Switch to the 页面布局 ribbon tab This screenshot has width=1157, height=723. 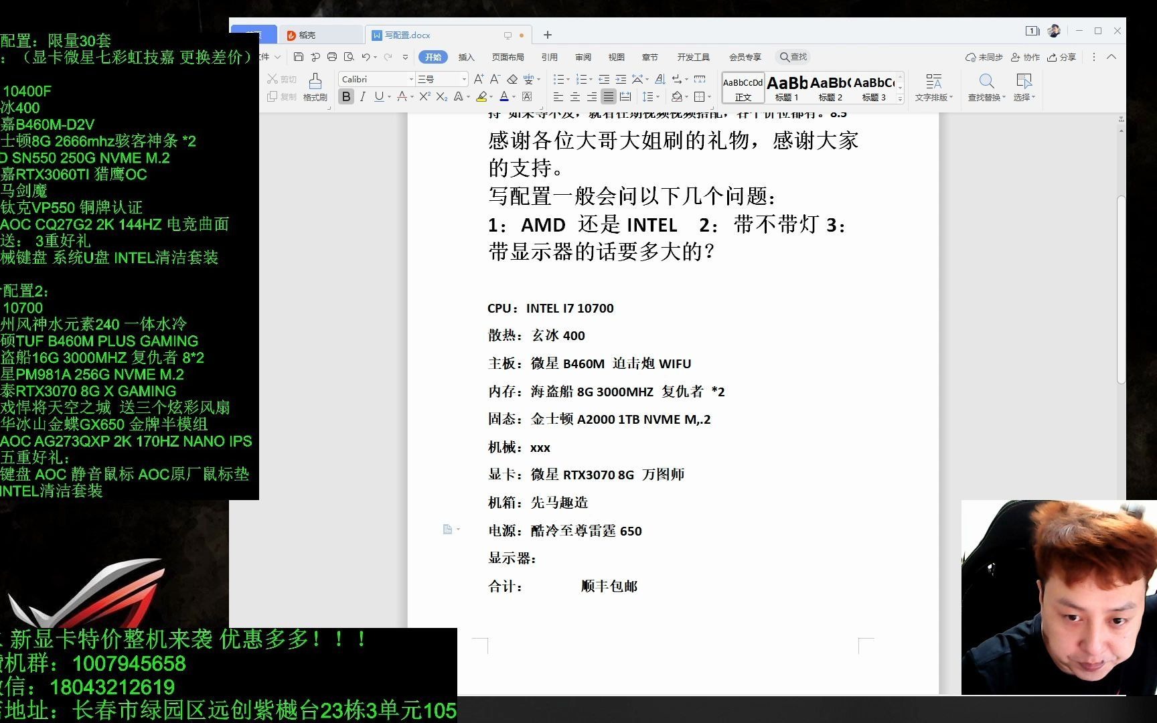click(508, 57)
